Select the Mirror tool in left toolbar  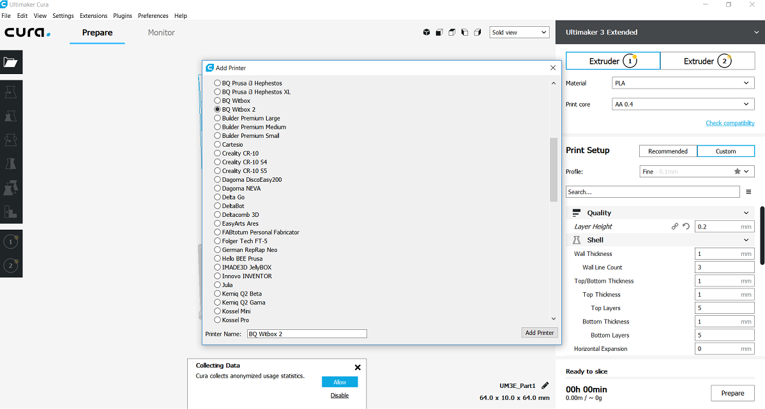pyautogui.click(x=11, y=163)
